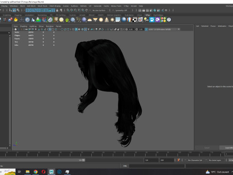The height and width of the screenshot is (175, 233).
Task: Switch to the Rigging shelf tab
Action: point(18,15)
